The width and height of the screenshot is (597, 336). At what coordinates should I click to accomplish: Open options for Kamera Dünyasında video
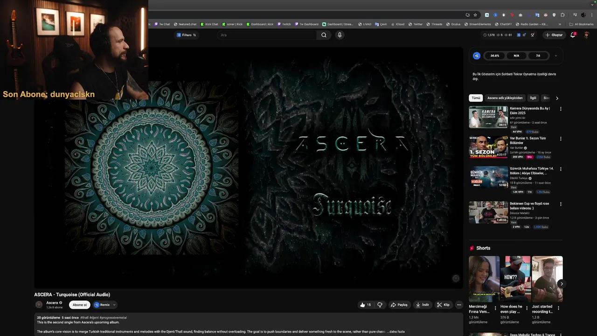tap(561, 109)
